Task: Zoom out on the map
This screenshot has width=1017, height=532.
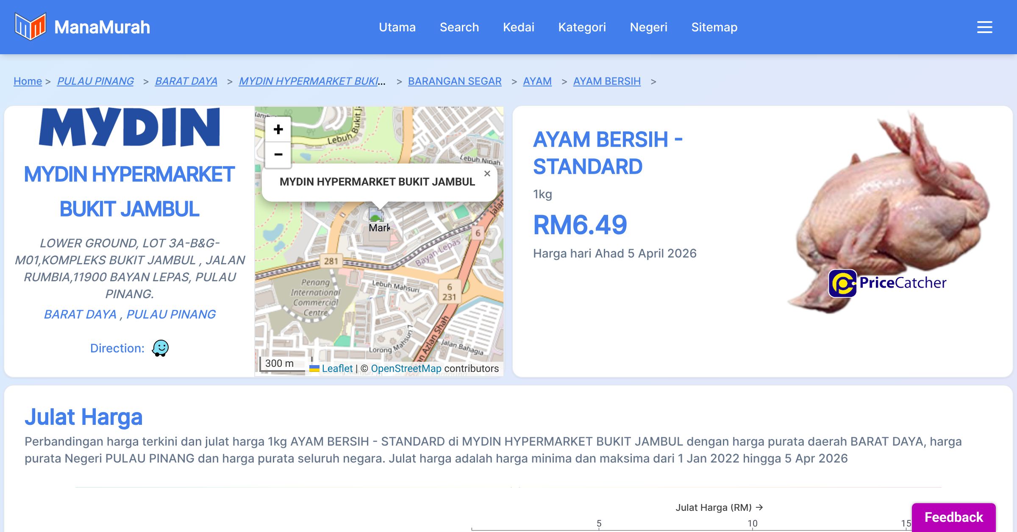Action: tap(278, 155)
